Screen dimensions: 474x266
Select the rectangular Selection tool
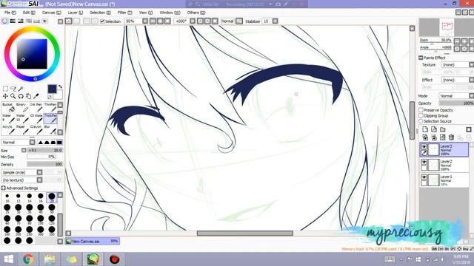tap(5, 89)
